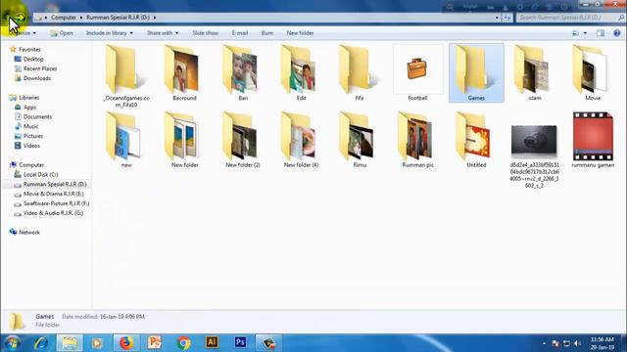
Task: Open the Bari folder
Action: 243,72
